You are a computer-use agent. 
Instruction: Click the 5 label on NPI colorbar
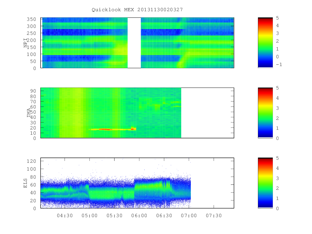pos(277,18)
